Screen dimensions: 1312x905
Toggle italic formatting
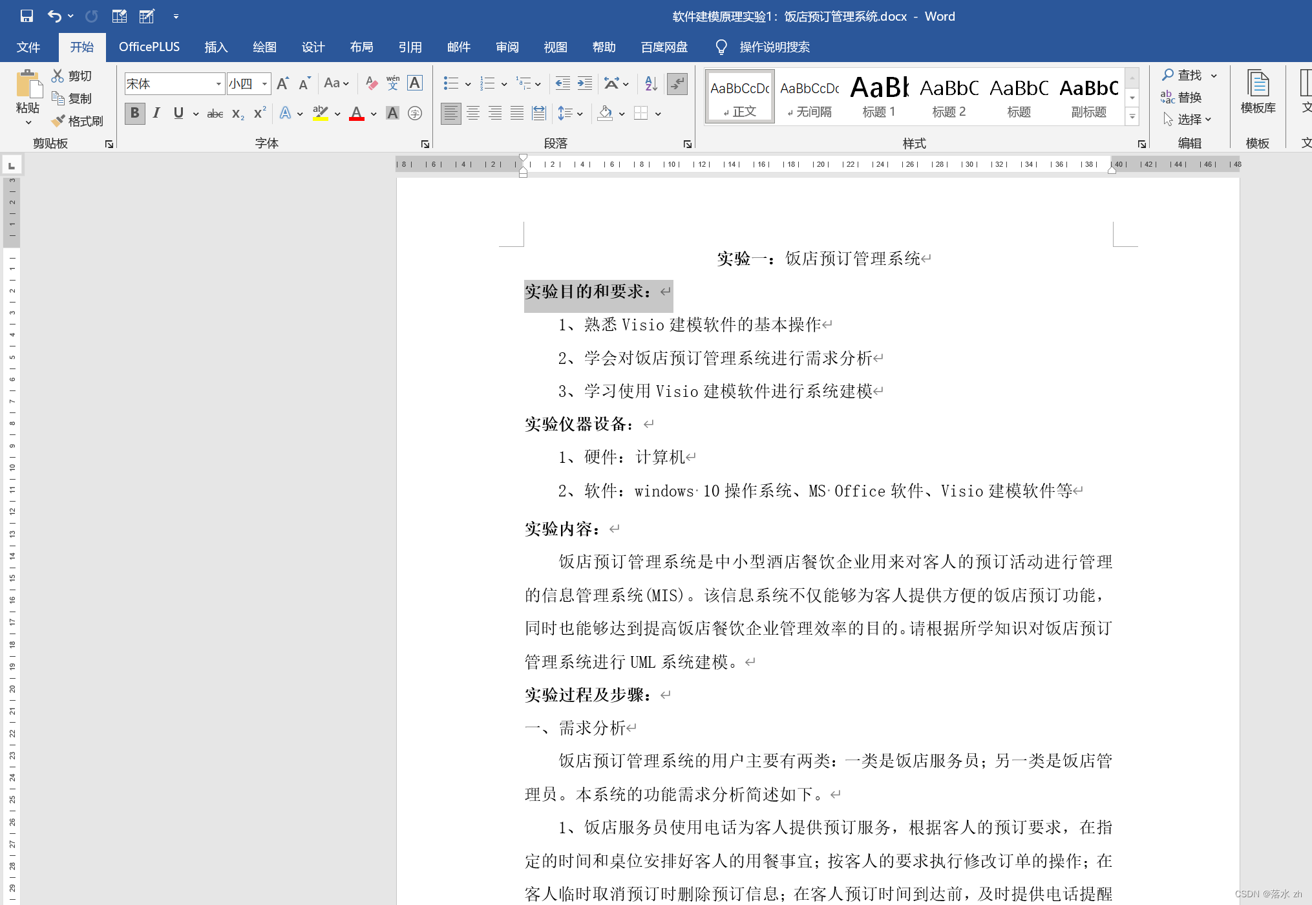156,114
